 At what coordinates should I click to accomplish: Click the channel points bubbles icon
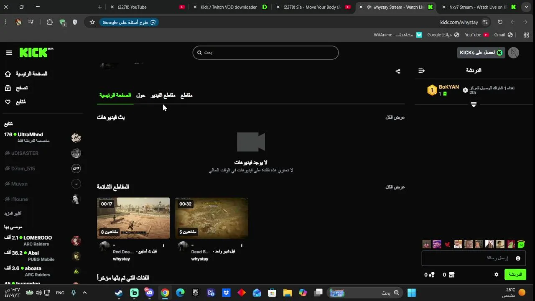pyautogui.click(x=432, y=275)
